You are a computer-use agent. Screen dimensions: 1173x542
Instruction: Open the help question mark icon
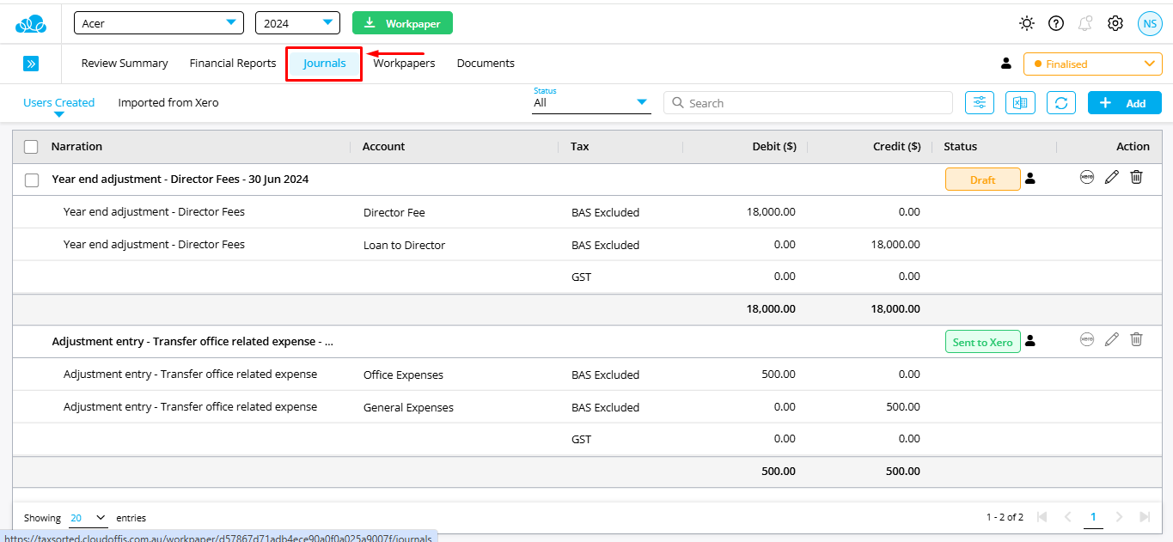click(1056, 24)
